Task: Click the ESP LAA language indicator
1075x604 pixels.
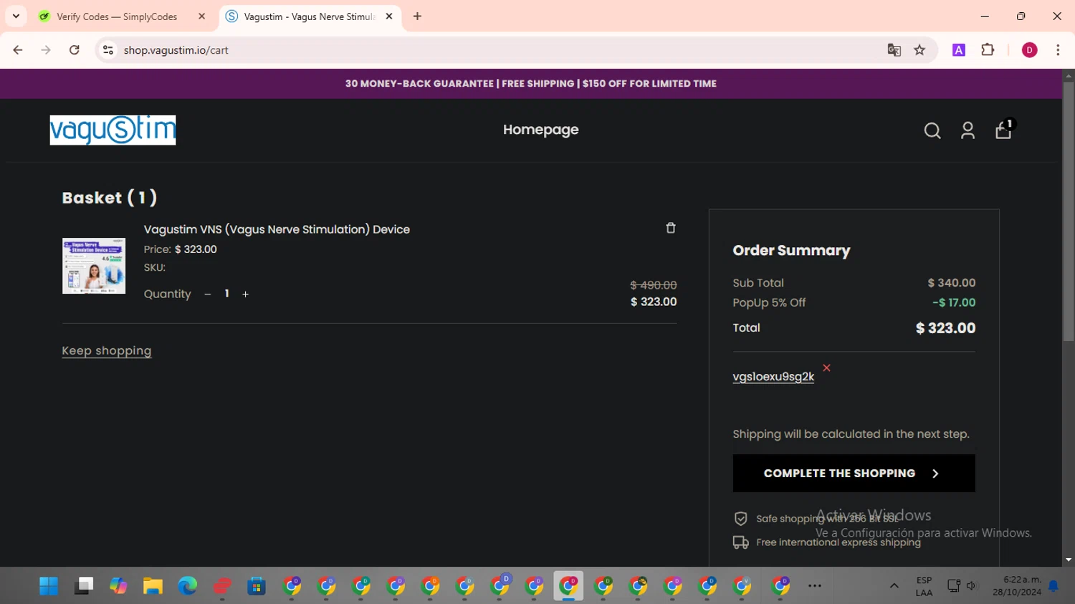Action: [x=924, y=586]
